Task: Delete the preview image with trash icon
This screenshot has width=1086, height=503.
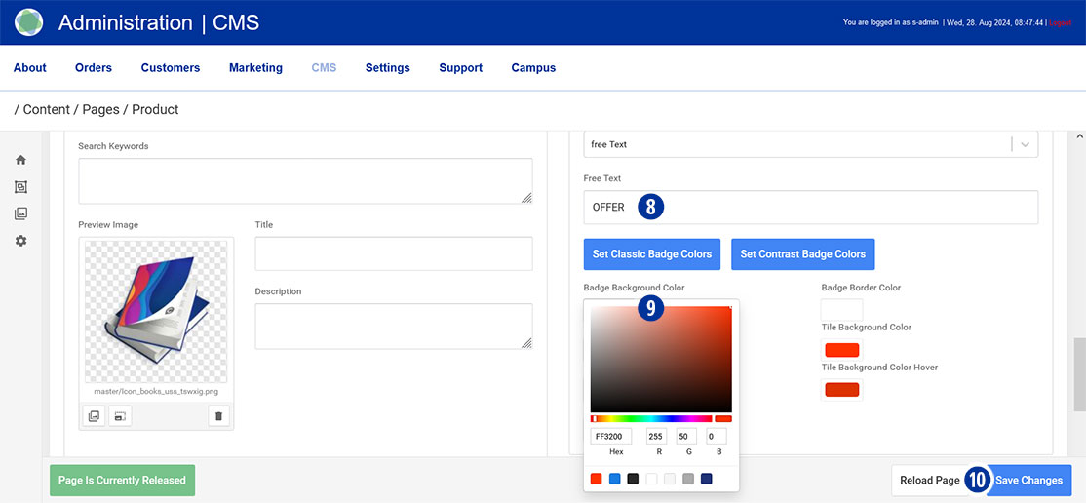Action: (218, 416)
